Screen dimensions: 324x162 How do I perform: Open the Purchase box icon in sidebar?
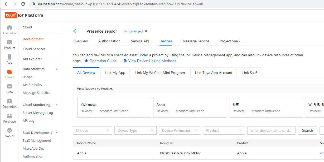(x=9, y=116)
